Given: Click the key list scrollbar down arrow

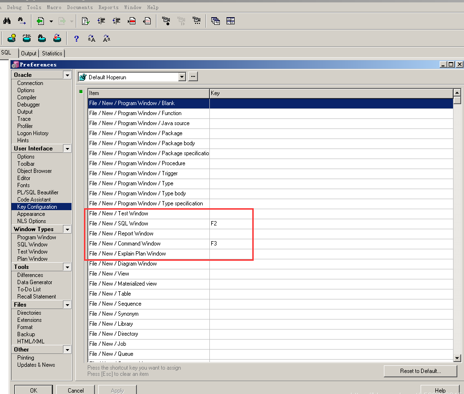Looking at the screenshot, I should tap(457, 358).
